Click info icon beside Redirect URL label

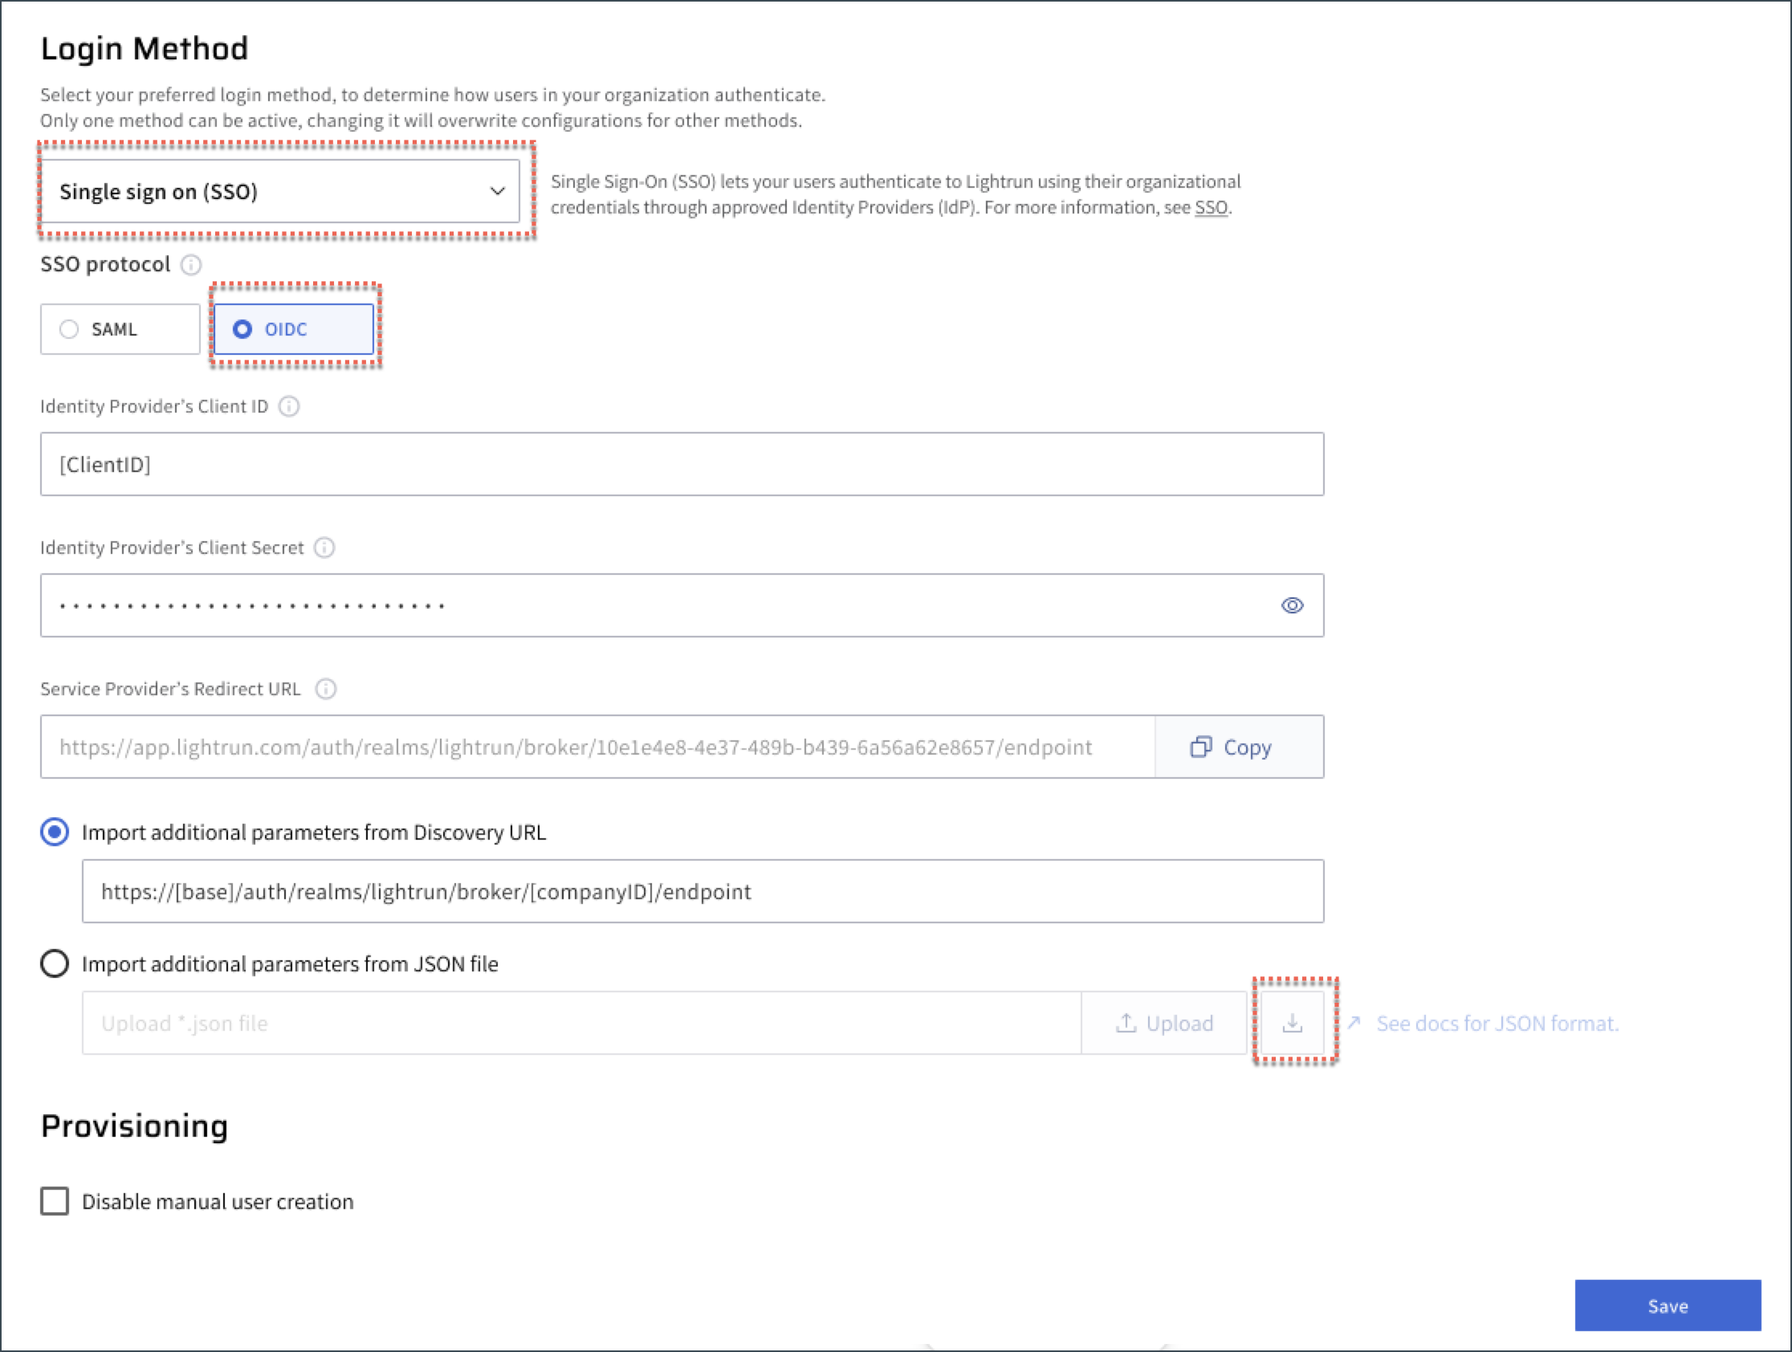[x=326, y=690]
